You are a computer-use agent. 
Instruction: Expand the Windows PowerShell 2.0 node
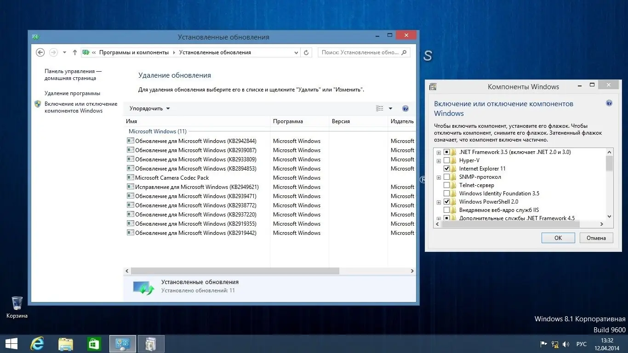point(439,202)
